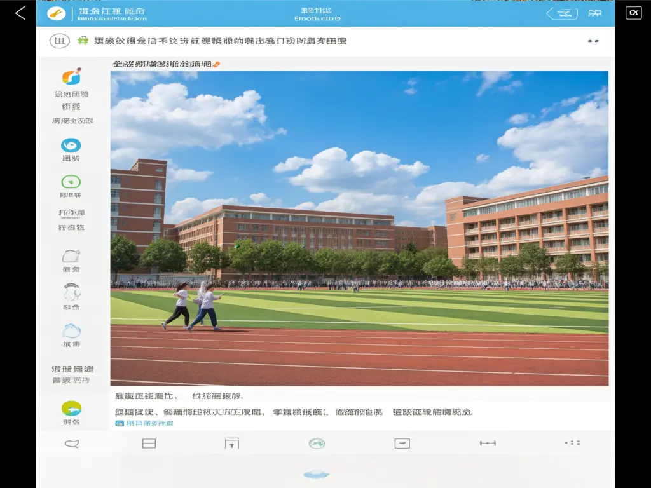Click the blue link text below the post
This screenshot has width=651, height=488.
[144, 423]
